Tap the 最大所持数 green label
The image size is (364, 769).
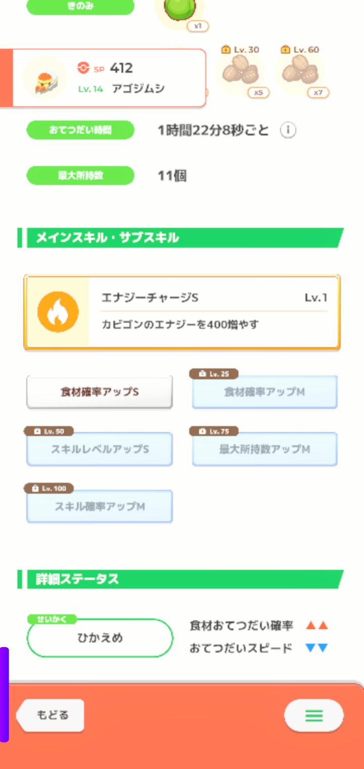[x=80, y=176]
